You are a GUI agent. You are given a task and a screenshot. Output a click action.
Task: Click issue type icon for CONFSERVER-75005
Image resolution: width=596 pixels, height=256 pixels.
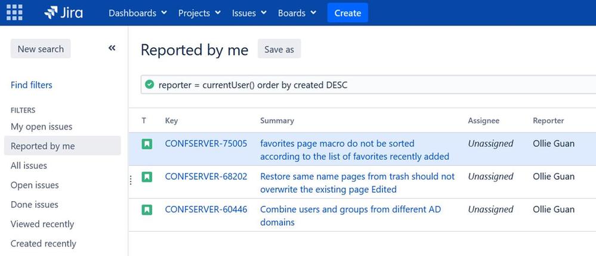(147, 144)
